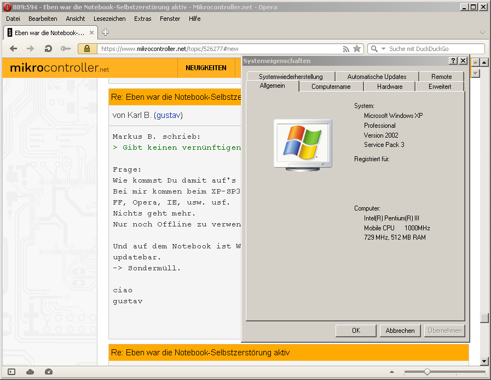Open a new tab with the plus icon
The image size is (491, 380).
pos(106,32)
